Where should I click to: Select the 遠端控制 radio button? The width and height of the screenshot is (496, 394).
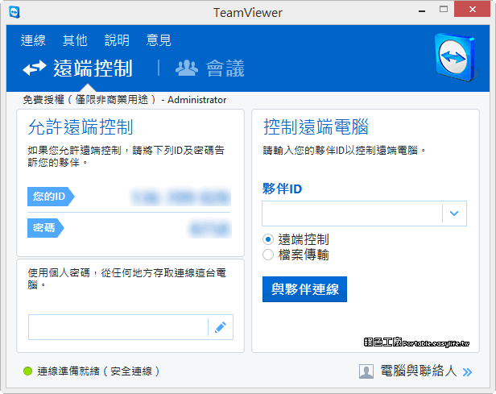pyautogui.click(x=268, y=239)
